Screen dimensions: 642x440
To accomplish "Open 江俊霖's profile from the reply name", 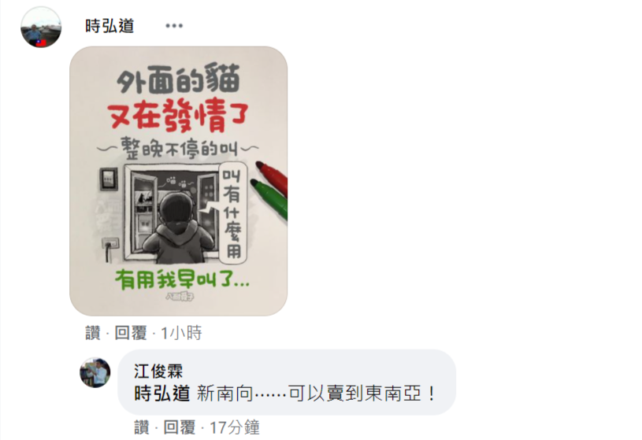I will 158,372.
